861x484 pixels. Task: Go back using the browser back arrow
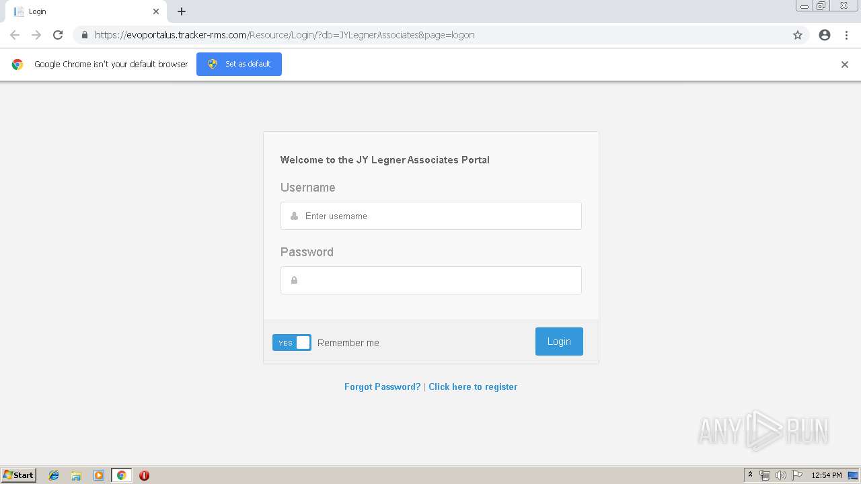pyautogui.click(x=15, y=35)
